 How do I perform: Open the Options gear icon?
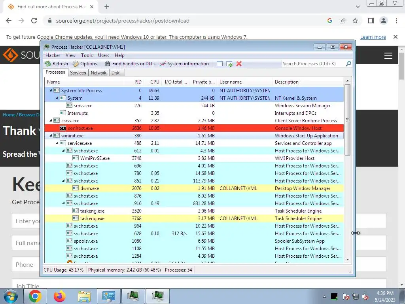pyautogui.click(x=76, y=64)
